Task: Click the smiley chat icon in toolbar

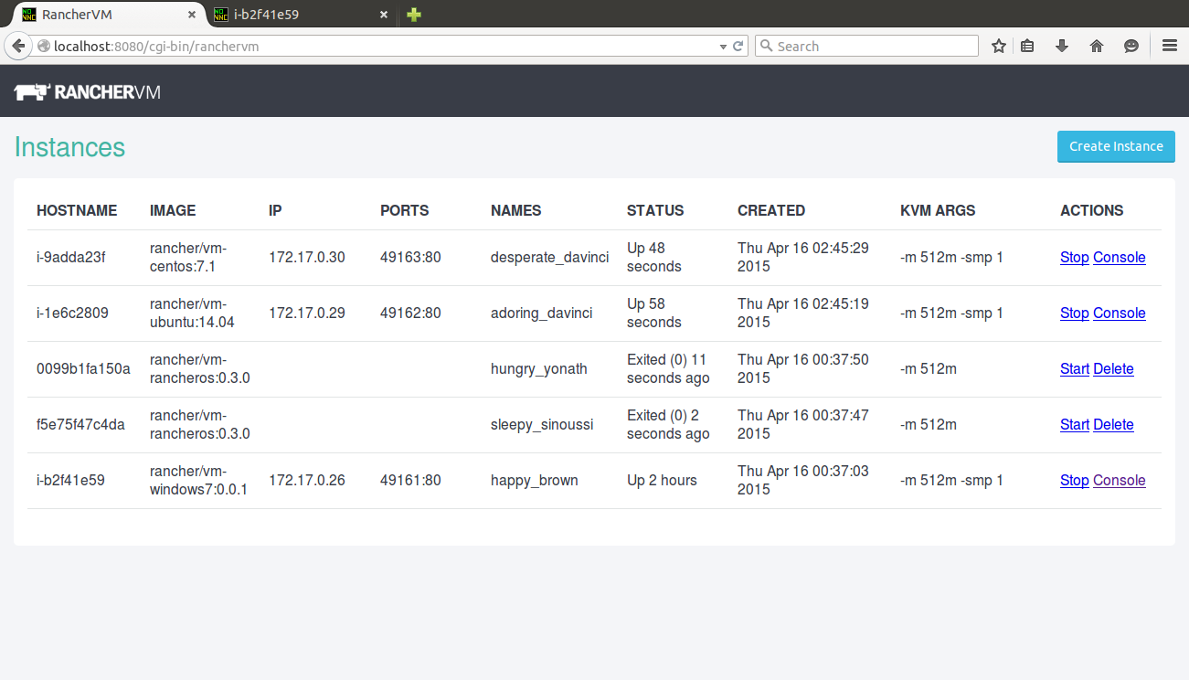Action: click(x=1131, y=46)
